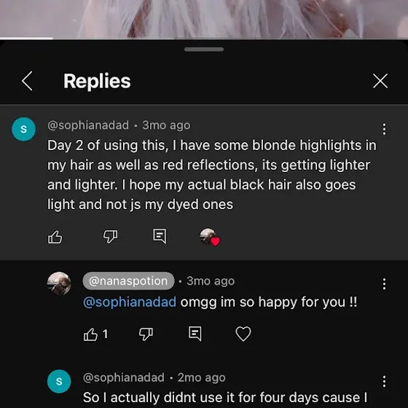Close the Replies panel
The image size is (408, 408).
380,81
